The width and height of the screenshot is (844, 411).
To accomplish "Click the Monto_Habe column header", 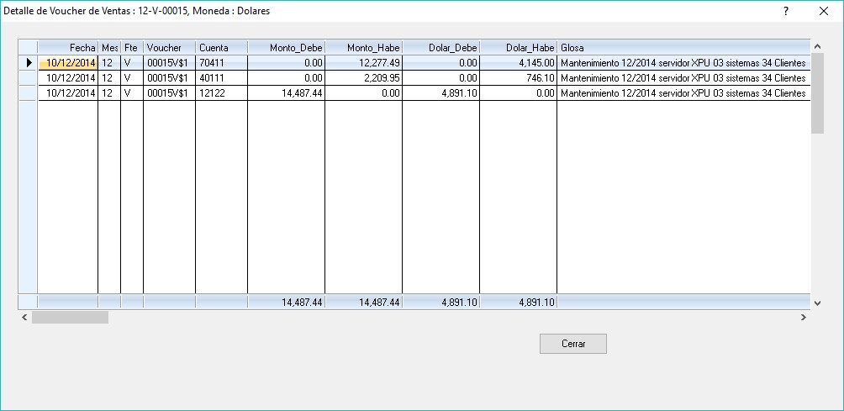I will pos(363,47).
